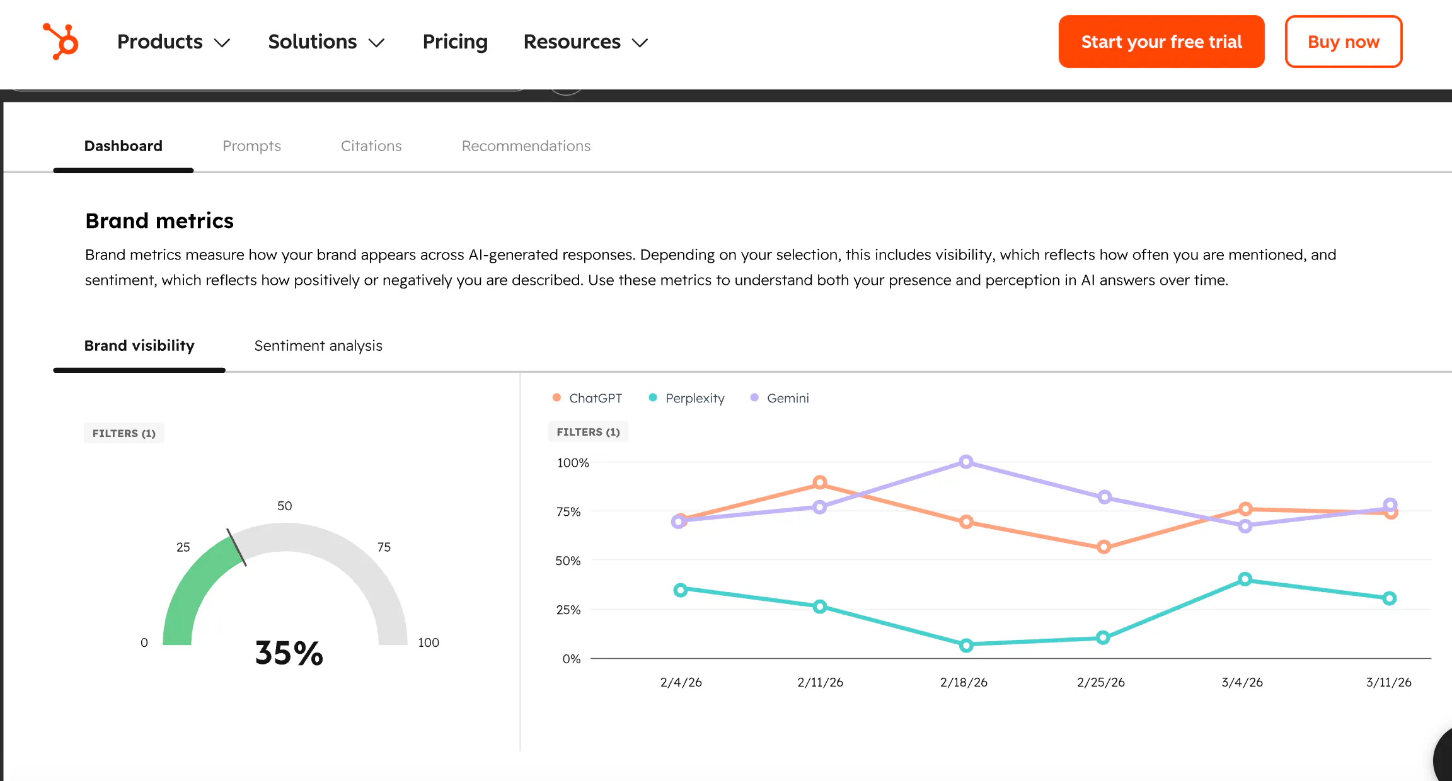Viewport: 1452px width, 781px height.
Task: Click the 3/11/26 axis date label
Action: point(1388,682)
